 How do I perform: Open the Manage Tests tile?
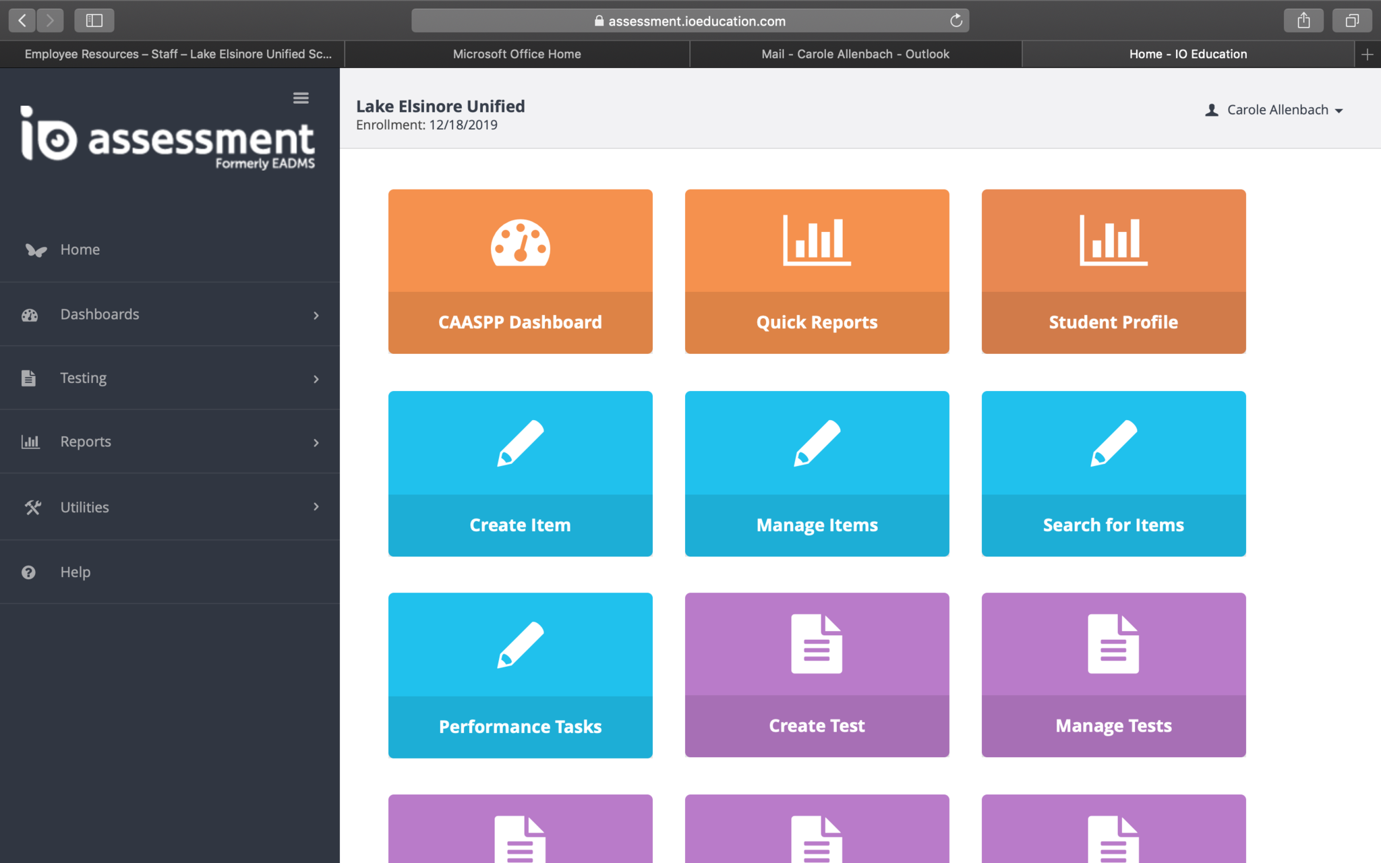(1113, 675)
